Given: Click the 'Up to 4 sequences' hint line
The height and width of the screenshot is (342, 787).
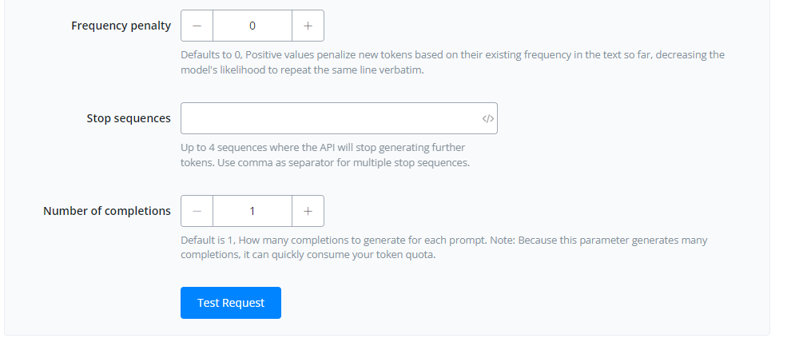Looking at the screenshot, I should tap(323, 148).
